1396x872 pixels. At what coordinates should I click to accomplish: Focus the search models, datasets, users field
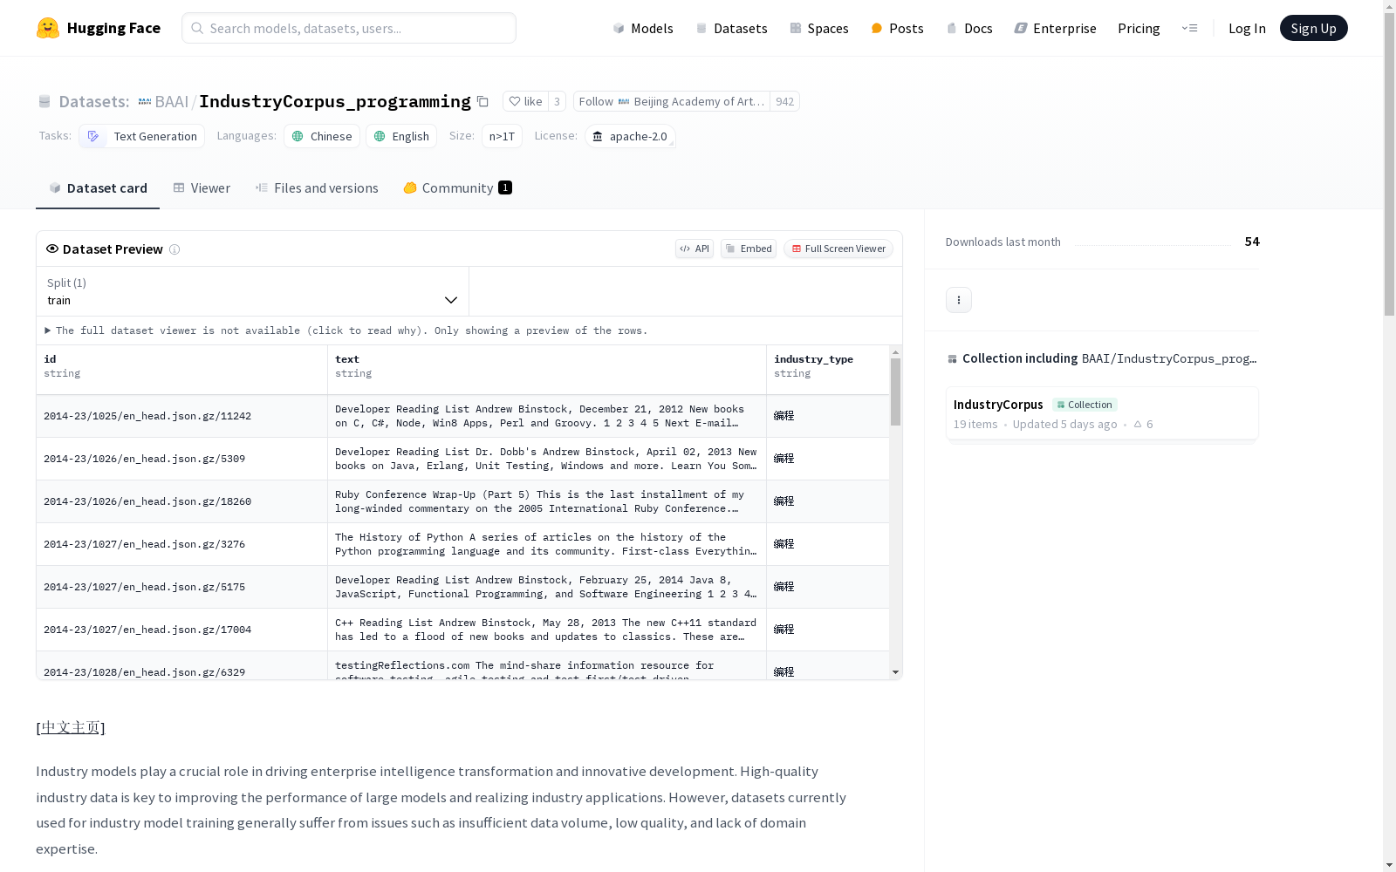pyautogui.click(x=349, y=28)
